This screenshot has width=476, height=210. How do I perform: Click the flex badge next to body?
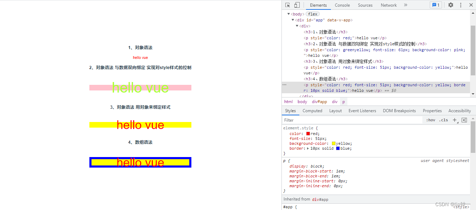tap(313, 14)
